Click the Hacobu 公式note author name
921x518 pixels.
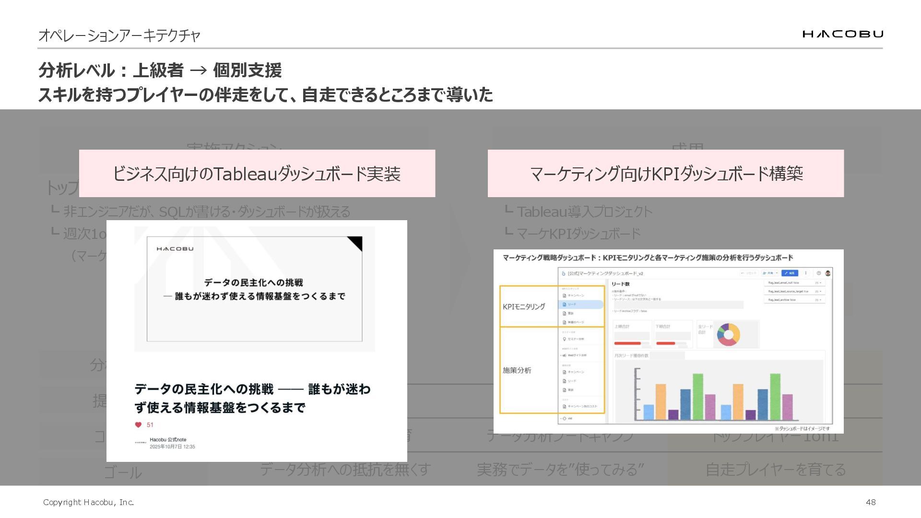pyautogui.click(x=168, y=439)
